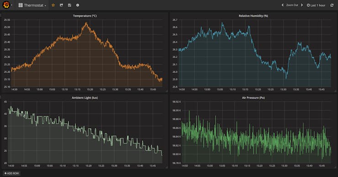Image resolution: width=338 pixels, height=177 pixels.
Task: Shift time range forward with right chevron
Action: [x=302, y=5]
